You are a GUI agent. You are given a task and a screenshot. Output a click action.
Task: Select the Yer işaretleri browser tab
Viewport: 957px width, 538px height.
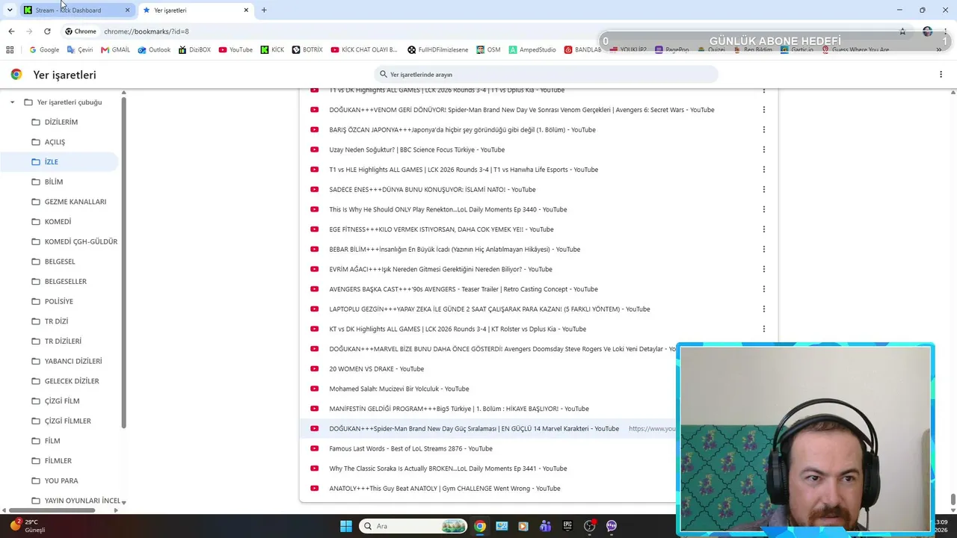point(194,10)
